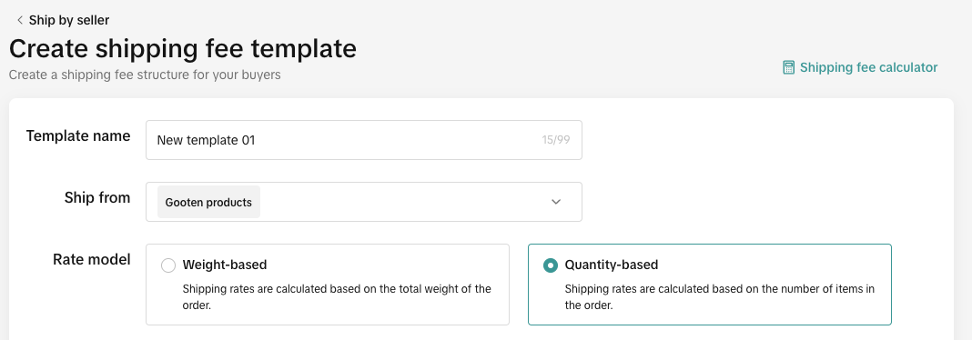Click the Gooten products tag
Viewport: 972px width, 340px height.
(209, 203)
